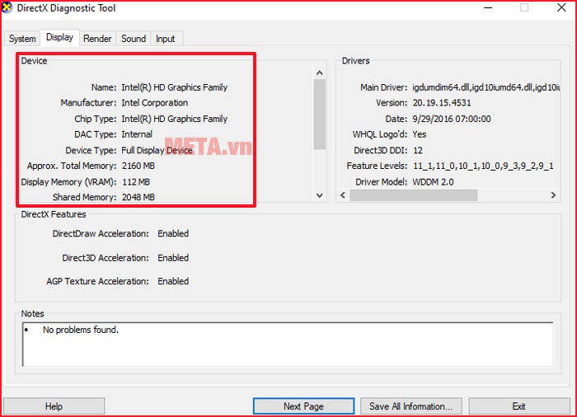Click WHQL Logo'd value Yes
Screen dimensions: 577x417
tap(420, 134)
